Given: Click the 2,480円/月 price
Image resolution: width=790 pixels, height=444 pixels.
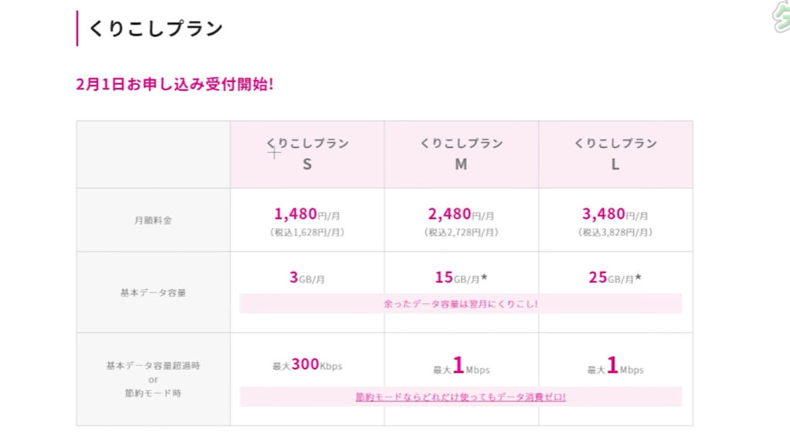Looking at the screenshot, I should click(461, 214).
